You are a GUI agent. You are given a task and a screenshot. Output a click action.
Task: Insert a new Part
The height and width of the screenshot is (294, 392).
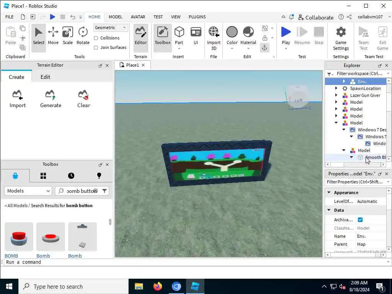179,36
